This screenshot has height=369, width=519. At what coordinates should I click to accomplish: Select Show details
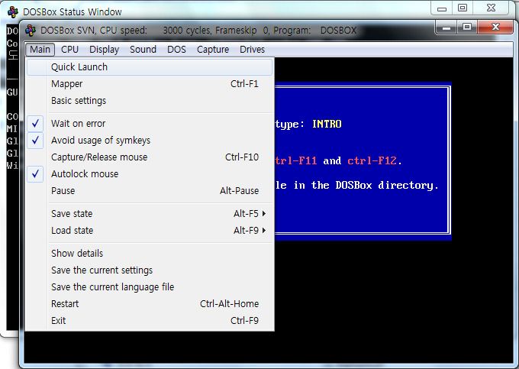[x=150, y=254]
